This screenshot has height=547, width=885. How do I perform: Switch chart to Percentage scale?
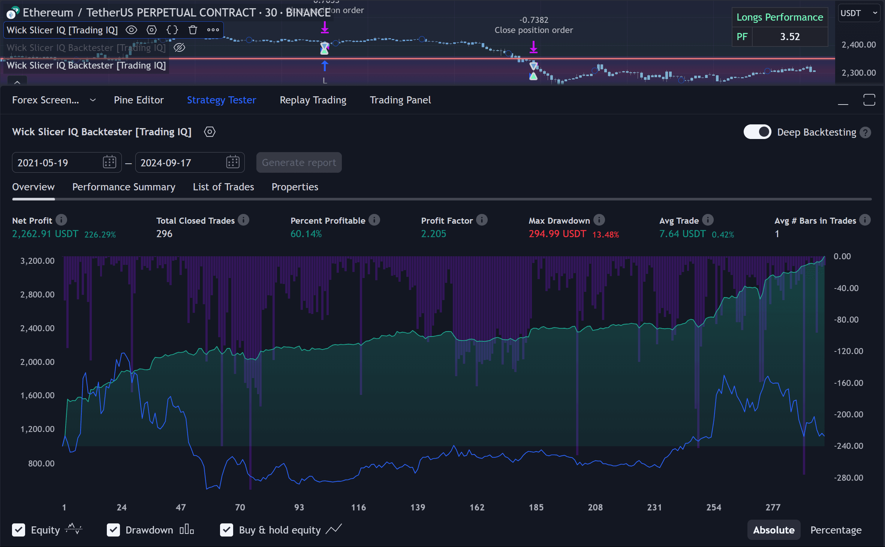pyautogui.click(x=836, y=530)
